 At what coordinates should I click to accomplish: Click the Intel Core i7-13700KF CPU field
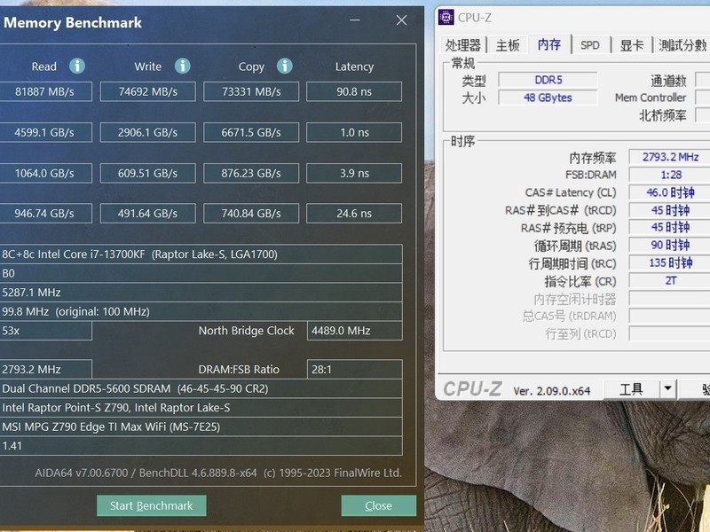click(x=201, y=254)
